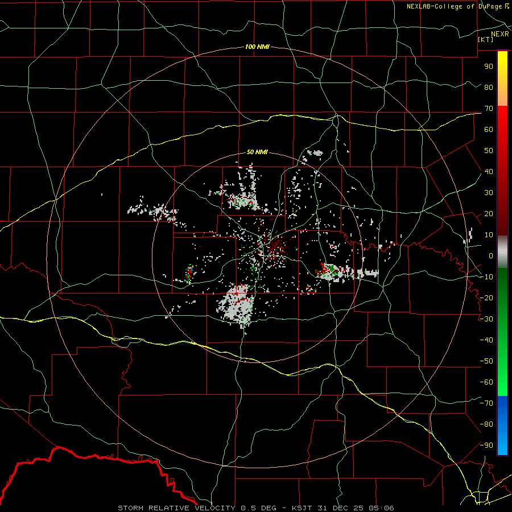Click the -50 value on velocity scale

coord(486,361)
